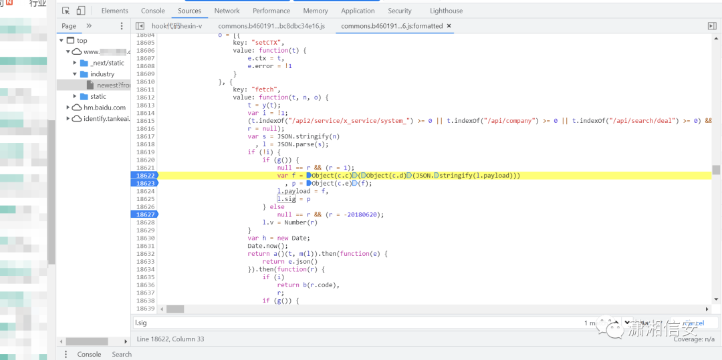
Task: Activate the inspect element picker icon
Action: click(66, 11)
